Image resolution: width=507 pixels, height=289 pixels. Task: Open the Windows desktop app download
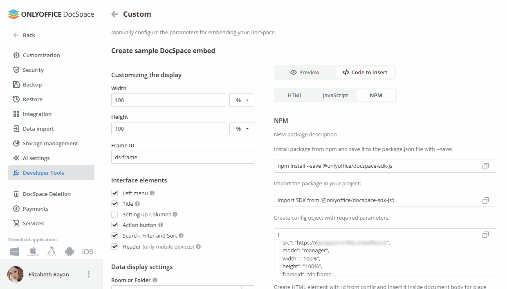[15, 251]
